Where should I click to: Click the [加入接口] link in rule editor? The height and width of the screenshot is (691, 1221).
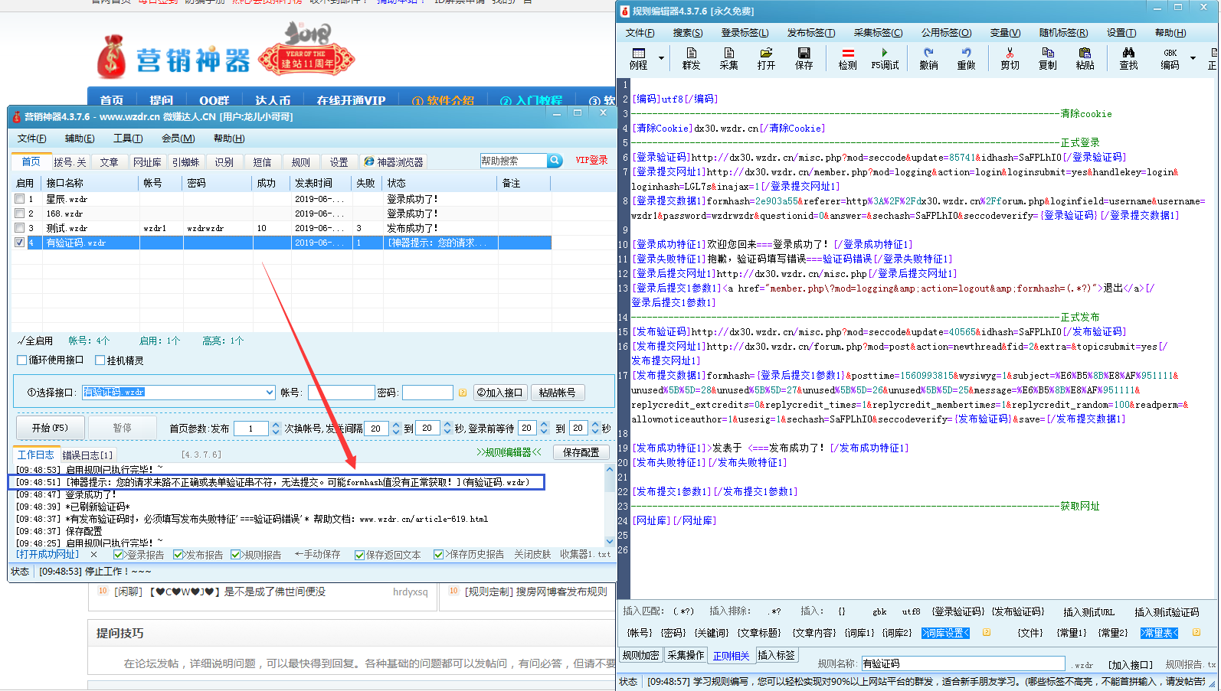click(x=1130, y=664)
